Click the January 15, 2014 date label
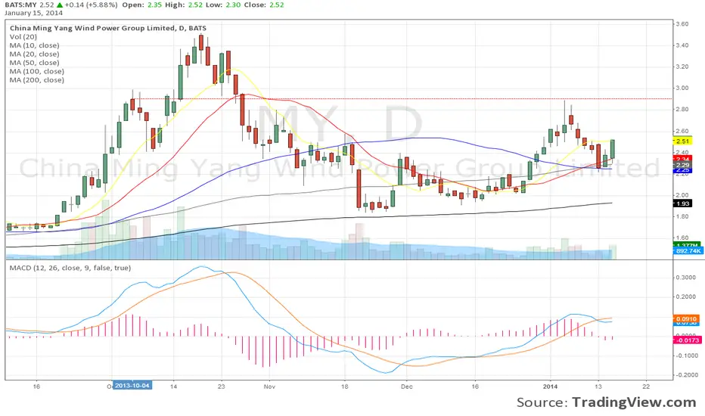The image size is (705, 416). coord(34,13)
